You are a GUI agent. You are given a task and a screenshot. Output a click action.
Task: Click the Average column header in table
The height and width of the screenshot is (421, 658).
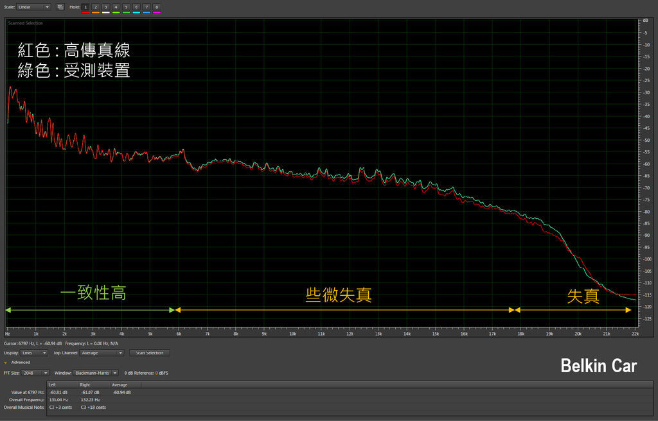click(120, 384)
